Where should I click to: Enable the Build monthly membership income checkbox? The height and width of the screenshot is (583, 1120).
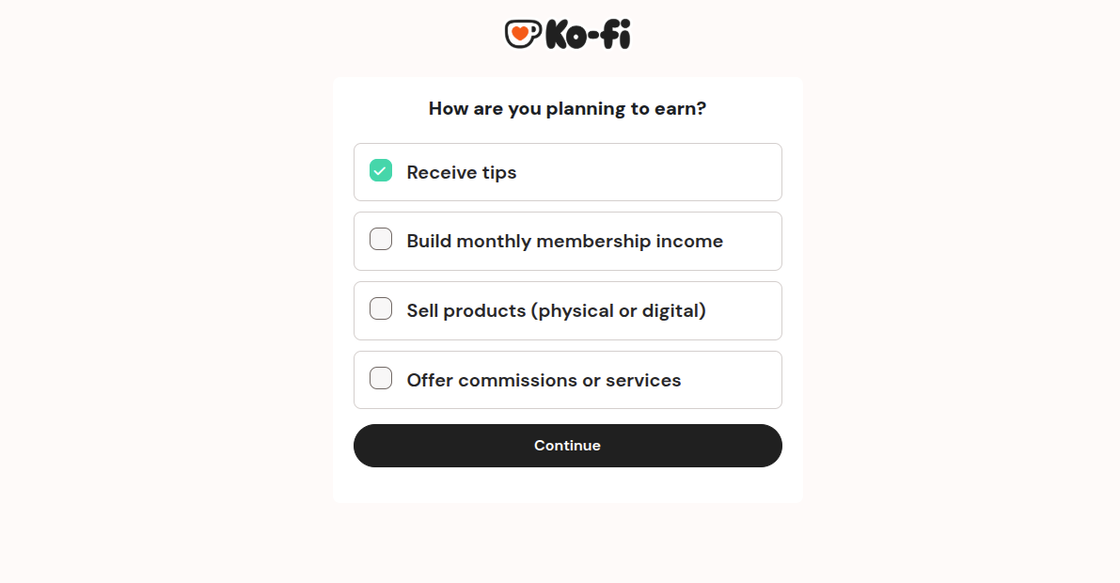[381, 240]
